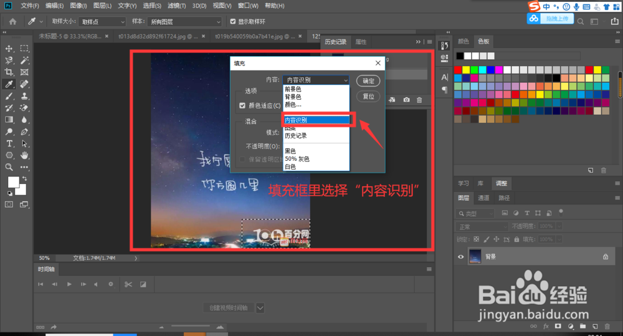Select the Magic Wand tool
The width and height of the screenshot is (623, 336).
(x=24, y=60)
